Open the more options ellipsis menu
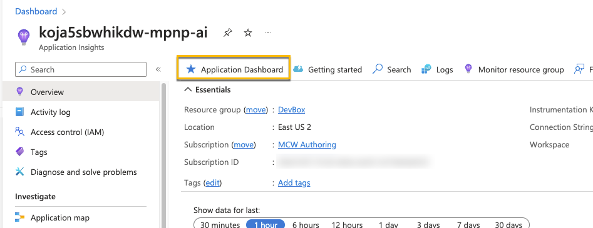 [x=268, y=33]
